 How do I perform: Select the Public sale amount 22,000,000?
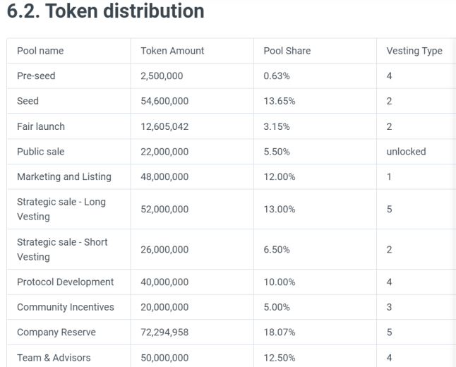coord(164,152)
